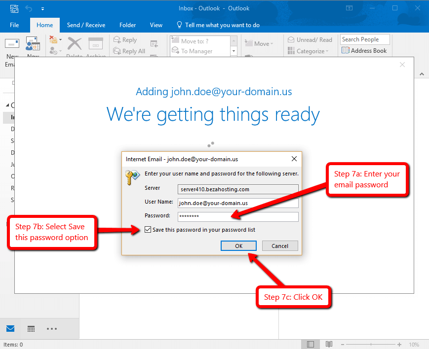
Task: Click the Meeting reply icon next to Reply
Action: (154, 44)
